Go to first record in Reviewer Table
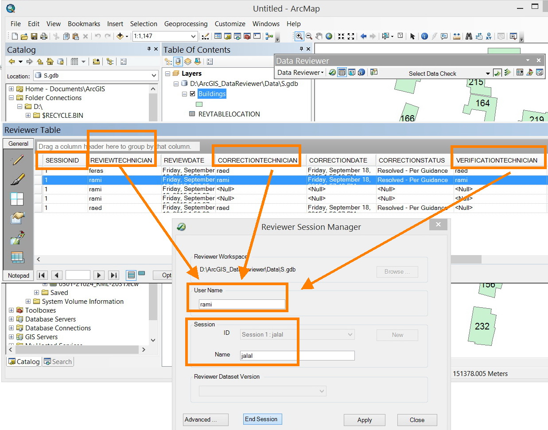 42,275
